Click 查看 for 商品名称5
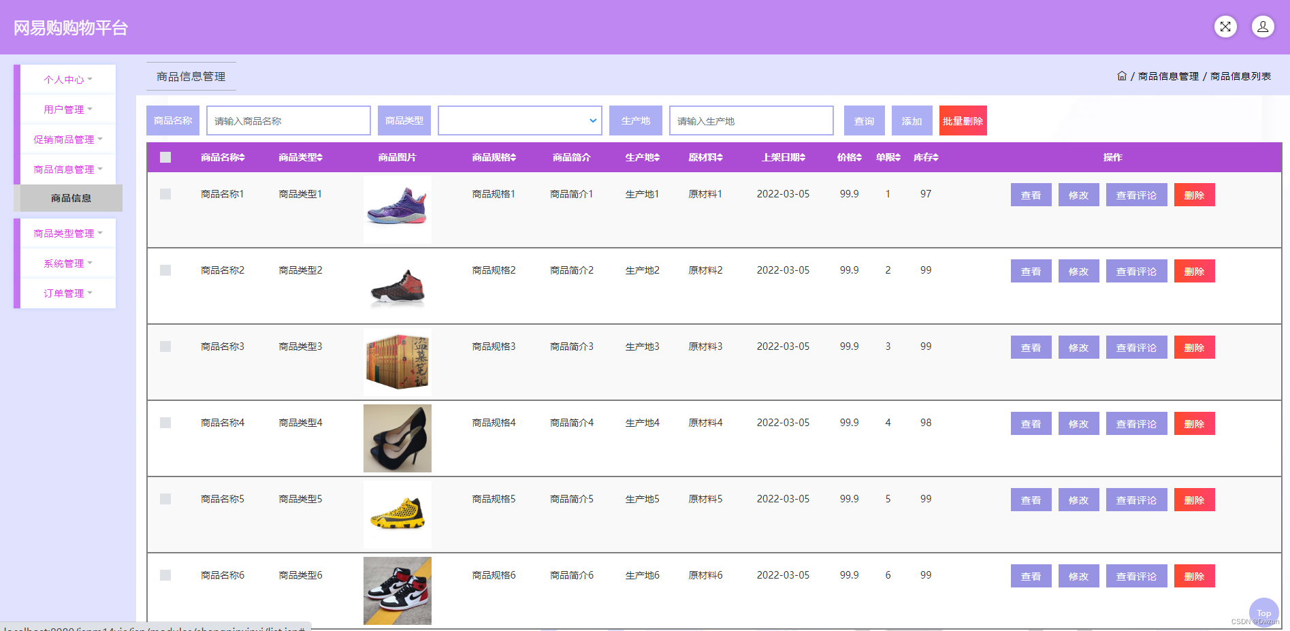 (1031, 500)
